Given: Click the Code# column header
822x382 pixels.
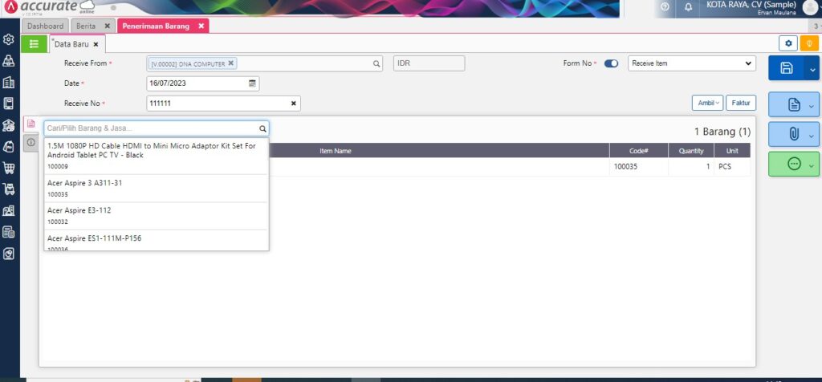Looking at the screenshot, I should pos(638,151).
